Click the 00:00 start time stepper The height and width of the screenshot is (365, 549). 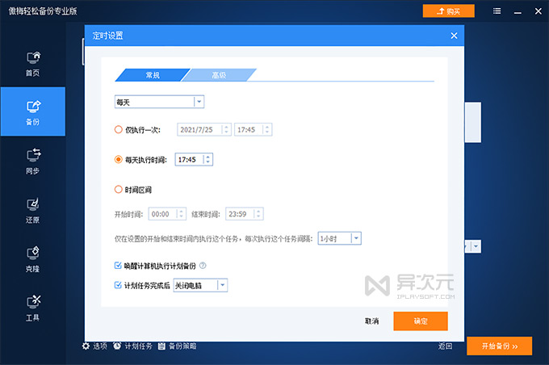click(181, 214)
